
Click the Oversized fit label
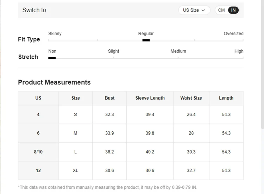[x=233, y=33]
